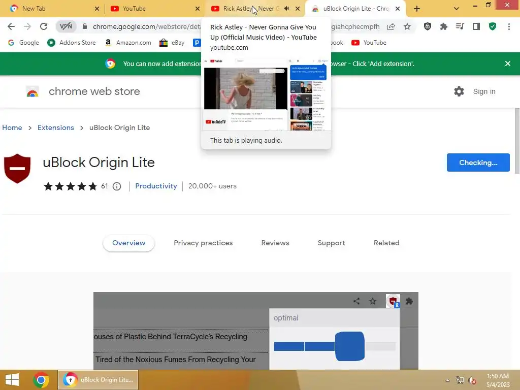The image size is (520, 390).
Task: Show rating info icon next to 61
Action: click(x=117, y=186)
